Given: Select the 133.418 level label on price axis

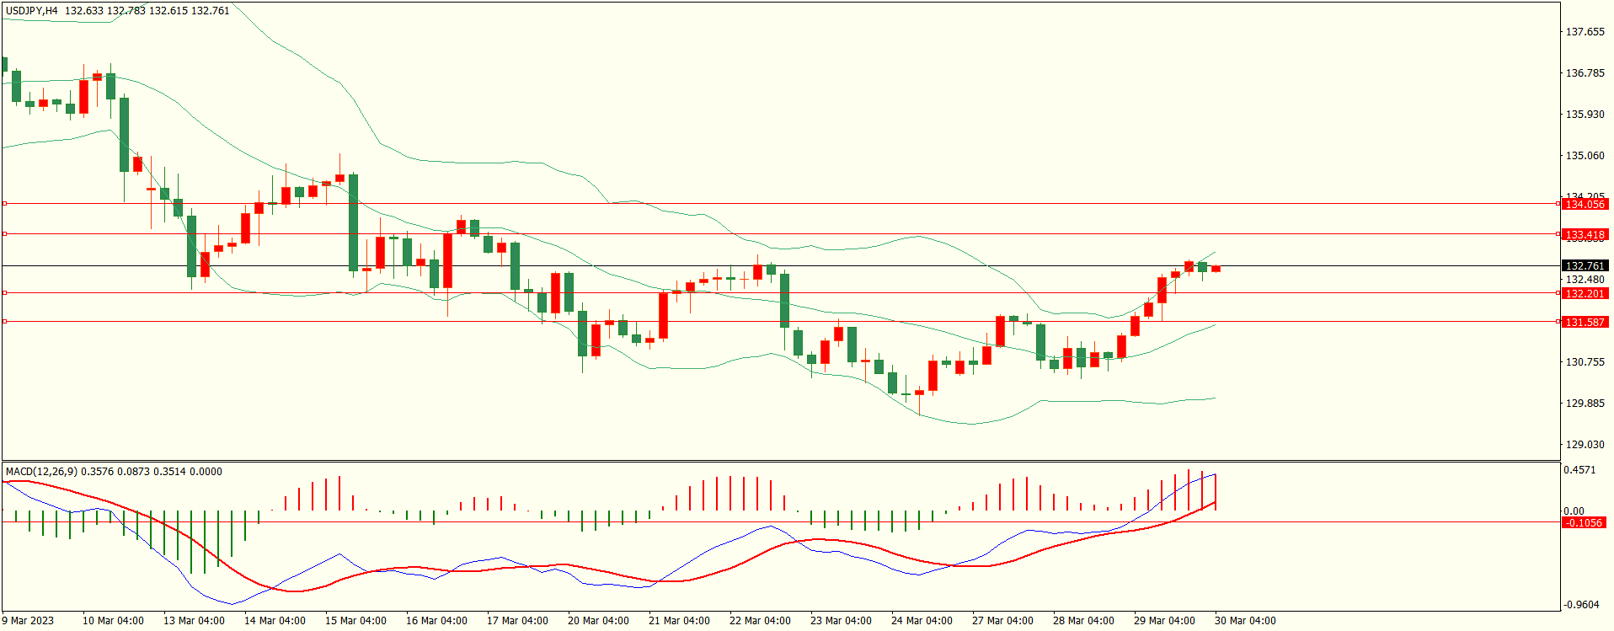Looking at the screenshot, I should pyautogui.click(x=1585, y=235).
